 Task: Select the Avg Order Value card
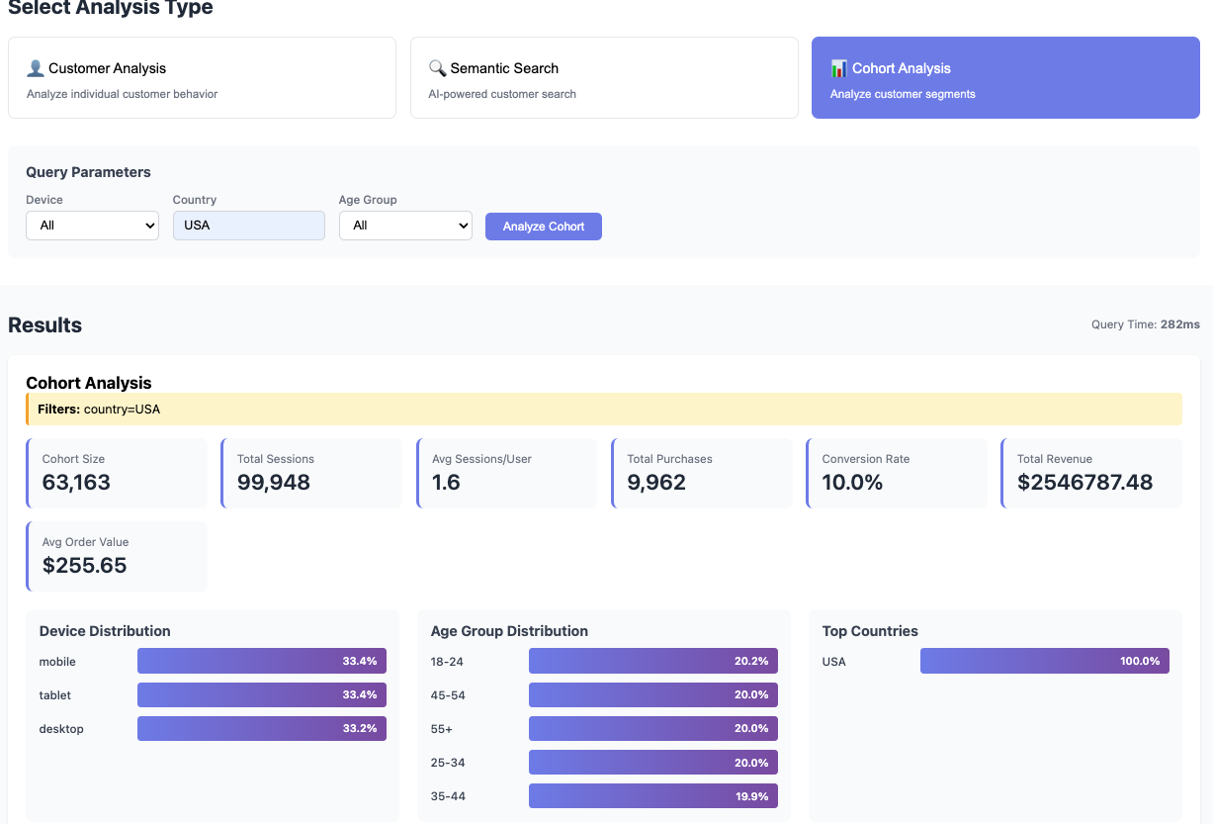[117, 556]
